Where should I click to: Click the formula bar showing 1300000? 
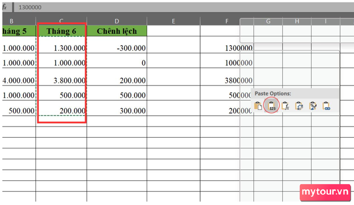tap(184, 7)
